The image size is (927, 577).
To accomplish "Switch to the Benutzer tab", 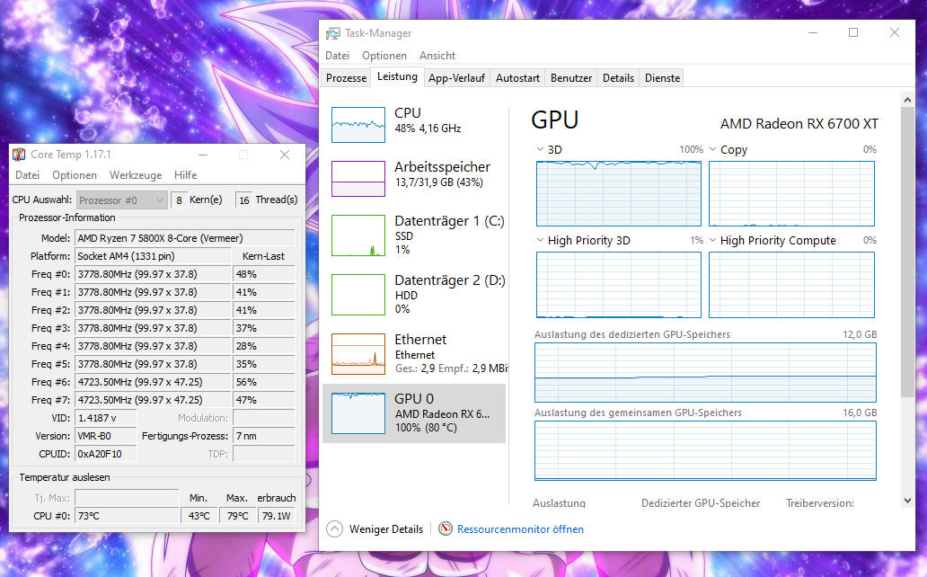I will tap(571, 78).
